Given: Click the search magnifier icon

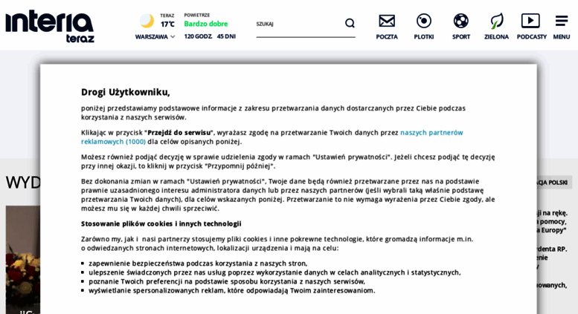Looking at the screenshot, I should pyautogui.click(x=350, y=24).
